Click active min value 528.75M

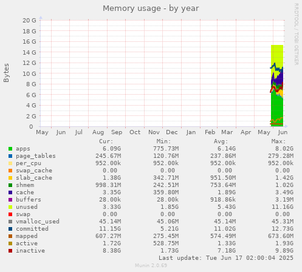[x=166, y=243]
